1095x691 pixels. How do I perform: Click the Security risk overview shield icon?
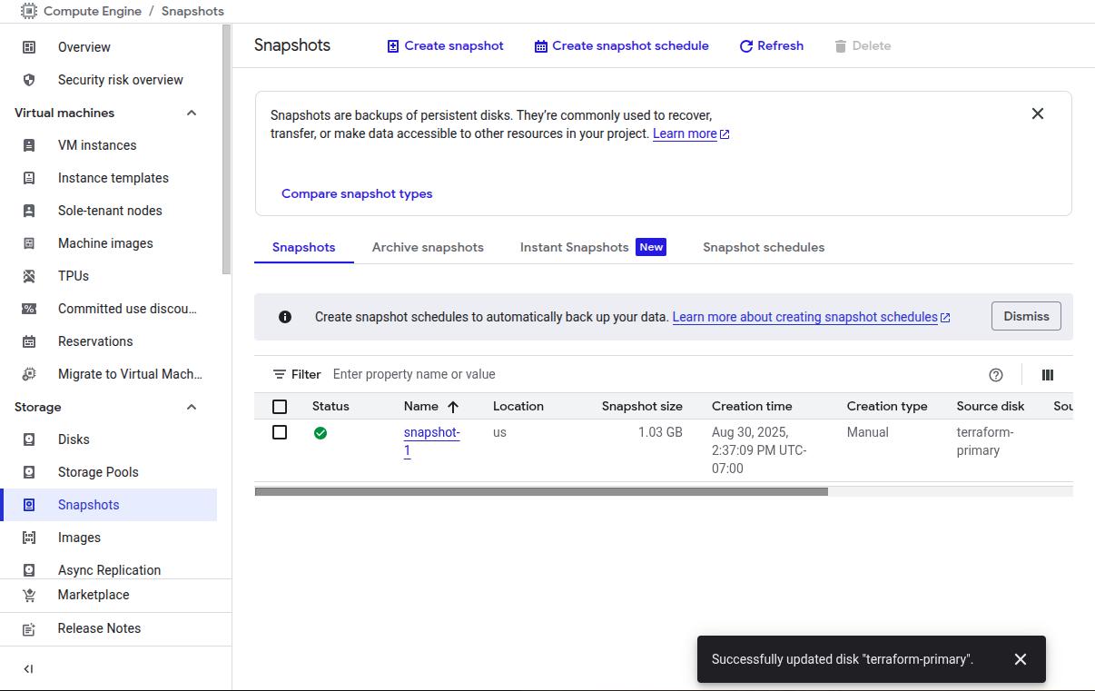[29, 80]
